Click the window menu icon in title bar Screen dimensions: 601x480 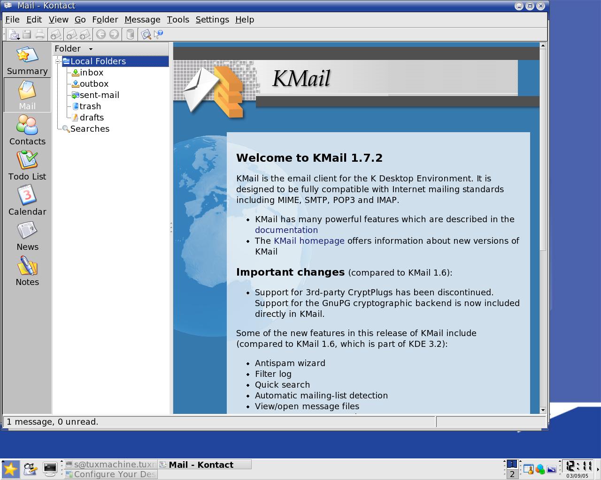pyautogui.click(x=8, y=6)
